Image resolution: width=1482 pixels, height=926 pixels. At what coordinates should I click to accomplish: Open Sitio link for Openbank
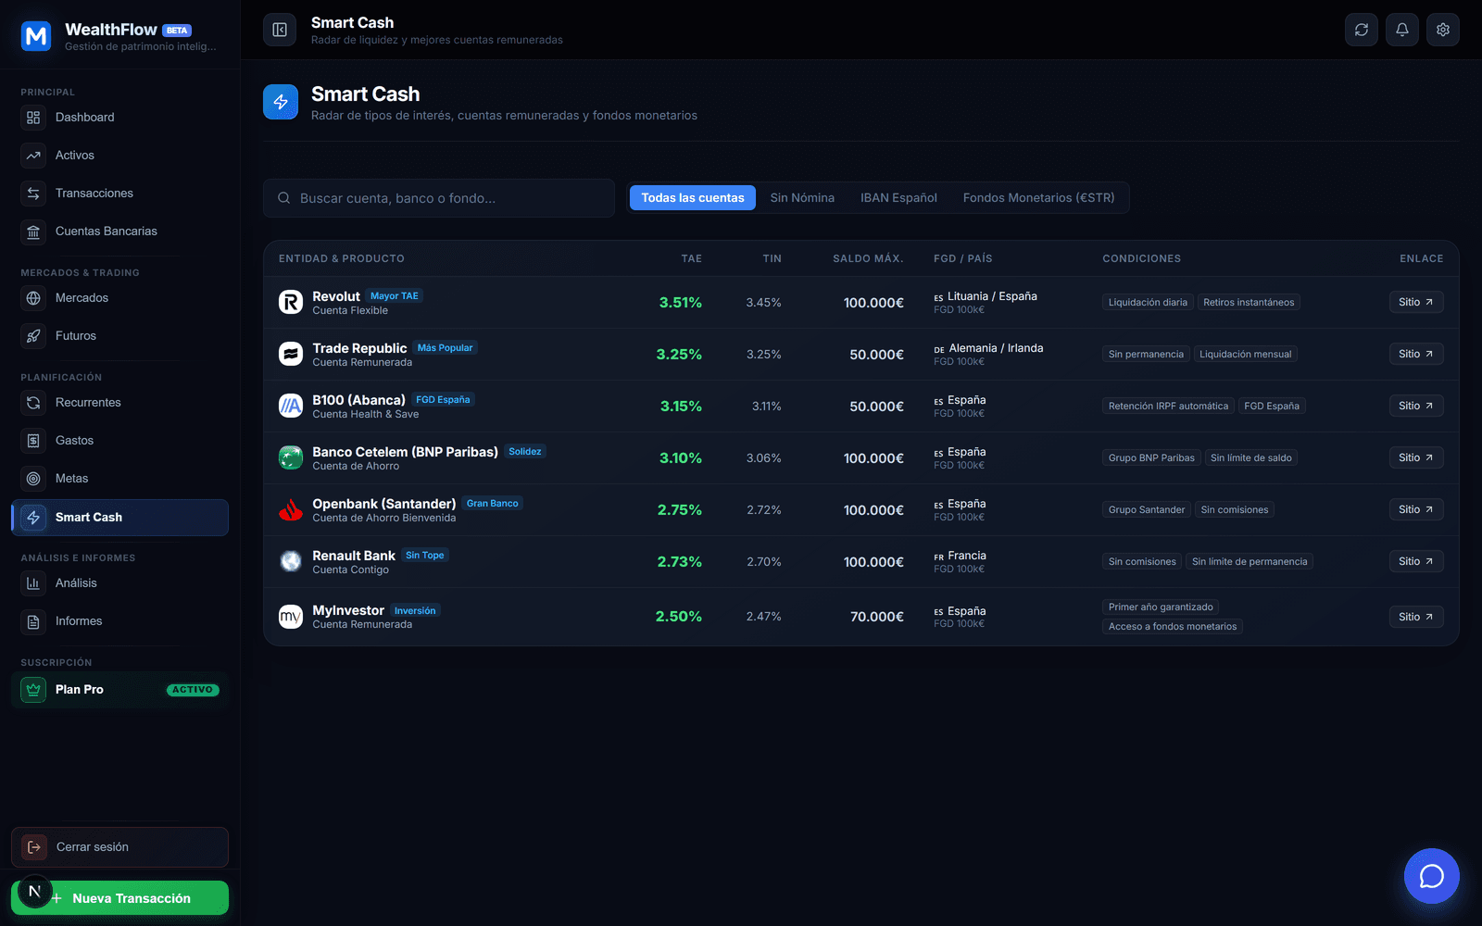(x=1416, y=509)
